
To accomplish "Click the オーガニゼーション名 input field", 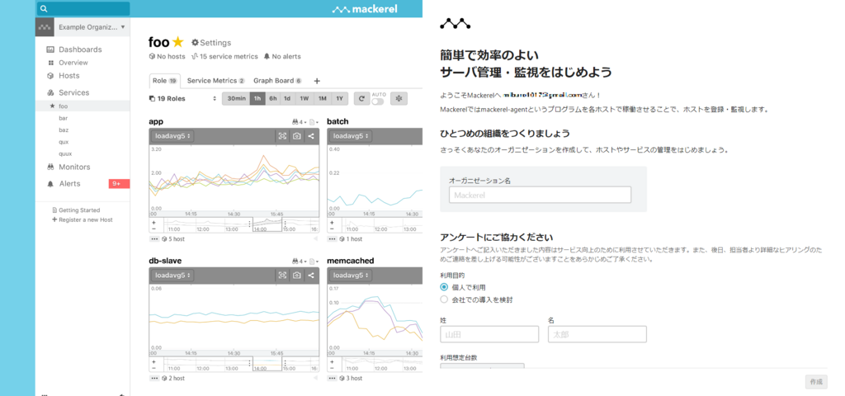I will 540,195.
